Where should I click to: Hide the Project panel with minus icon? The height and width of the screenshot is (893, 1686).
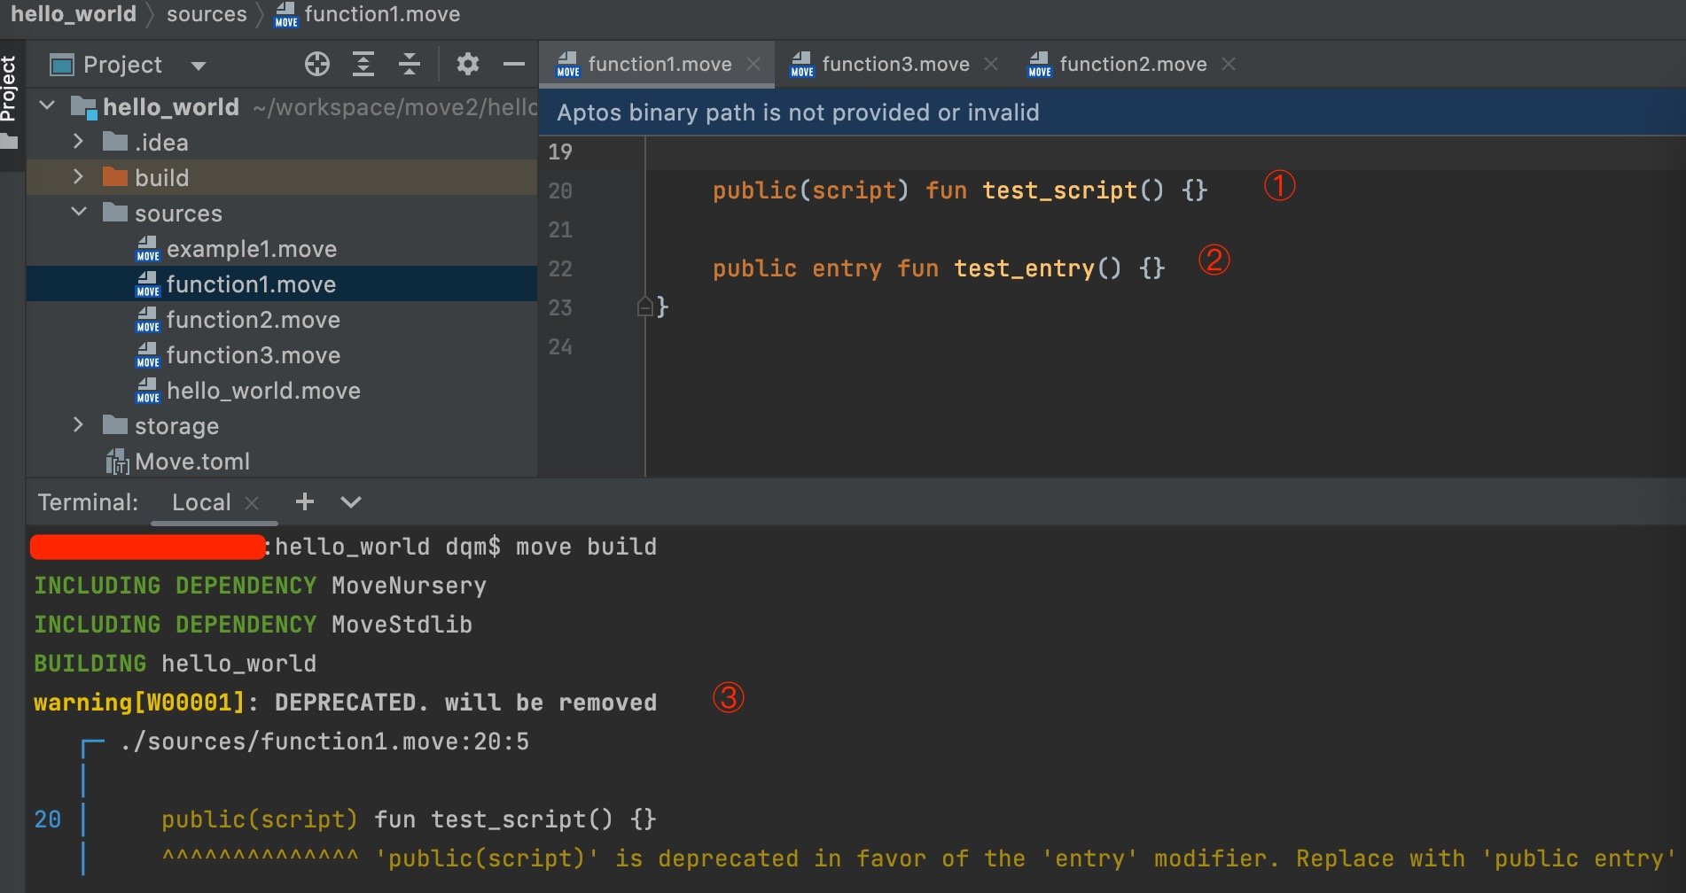pos(513,64)
